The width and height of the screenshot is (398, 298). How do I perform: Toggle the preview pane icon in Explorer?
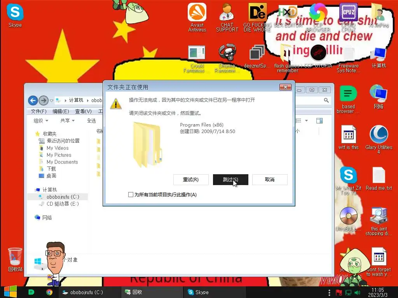point(319,121)
